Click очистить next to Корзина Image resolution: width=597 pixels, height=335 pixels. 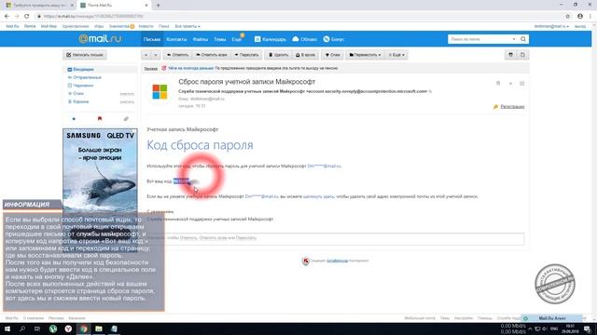coord(127,101)
